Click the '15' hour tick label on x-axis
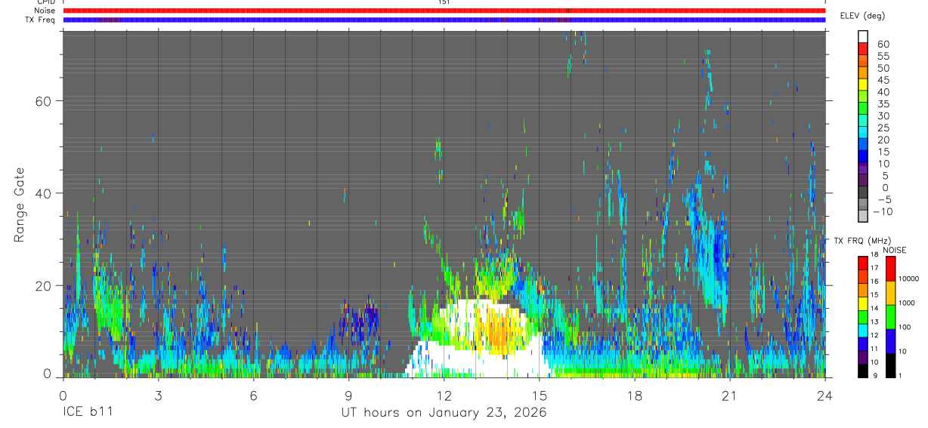928x428 pixels. (x=539, y=396)
